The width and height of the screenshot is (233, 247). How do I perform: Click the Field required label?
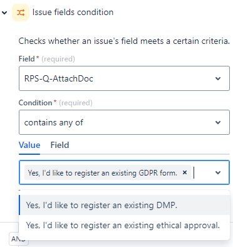[47, 59]
